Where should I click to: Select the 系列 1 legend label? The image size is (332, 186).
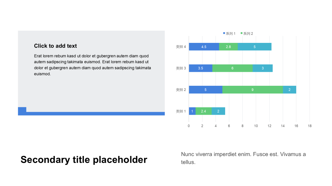pos(231,34)
